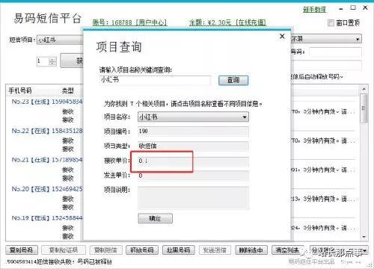Open the dropdown right of 清空列表
Screen dimensions: 374x269
click(x=339, y=250)
